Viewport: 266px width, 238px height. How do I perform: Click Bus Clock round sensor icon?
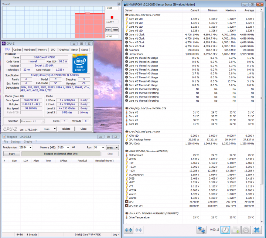pos(127,50)
